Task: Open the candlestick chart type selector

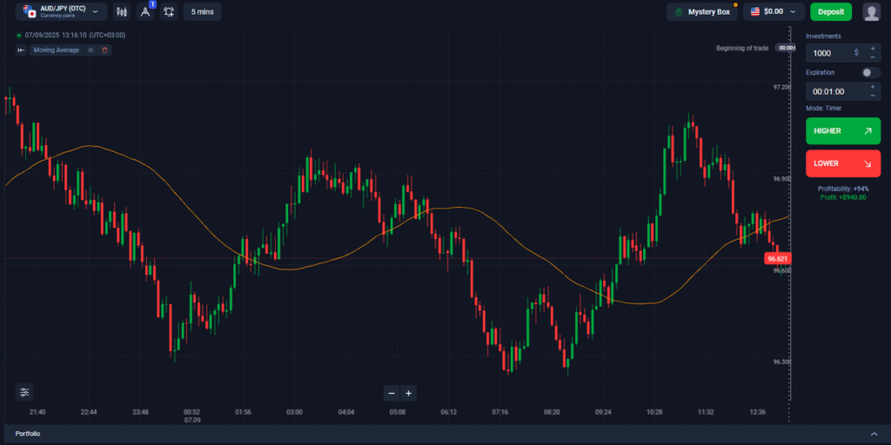Action: pos(122,12)
